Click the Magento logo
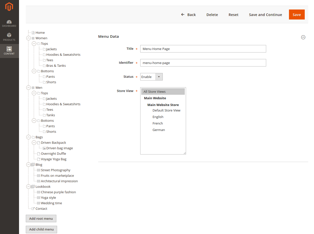 (x=9, y=7)
